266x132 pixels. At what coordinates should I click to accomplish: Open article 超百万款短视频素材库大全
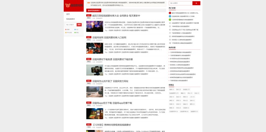pos(116,16)
